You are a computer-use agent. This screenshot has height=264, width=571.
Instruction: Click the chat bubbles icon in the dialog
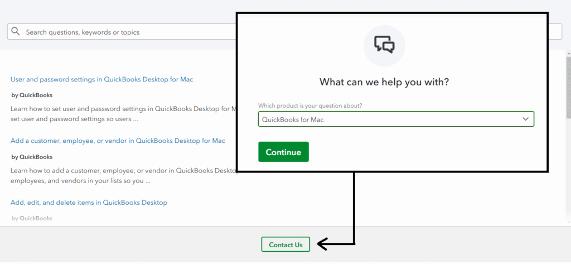point(384,45)
